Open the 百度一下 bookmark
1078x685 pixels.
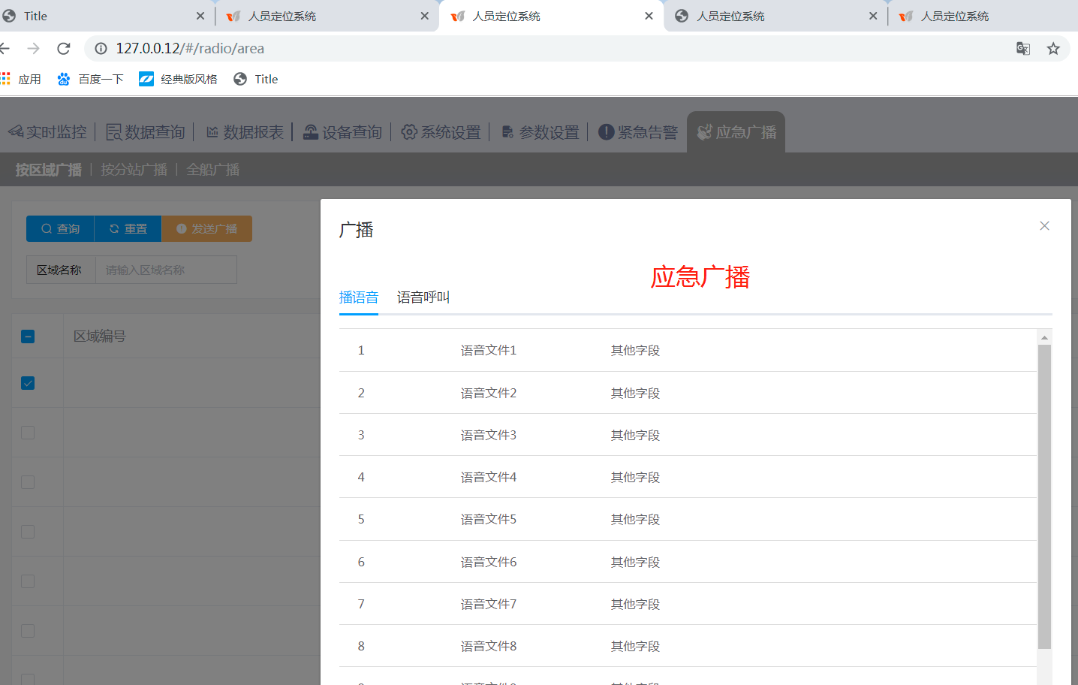click(90, 79)
